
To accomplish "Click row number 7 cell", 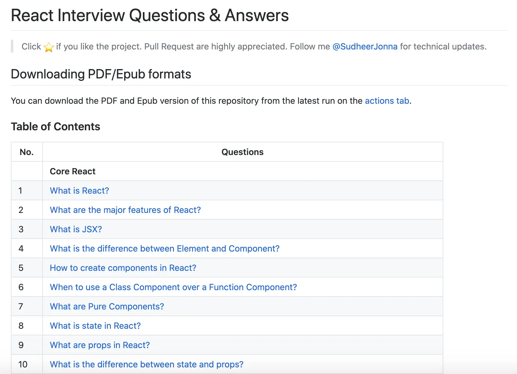I will 21,306.
